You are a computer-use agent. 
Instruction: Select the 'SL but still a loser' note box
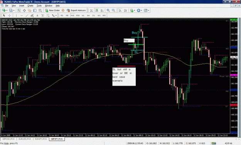coord(124,77)
